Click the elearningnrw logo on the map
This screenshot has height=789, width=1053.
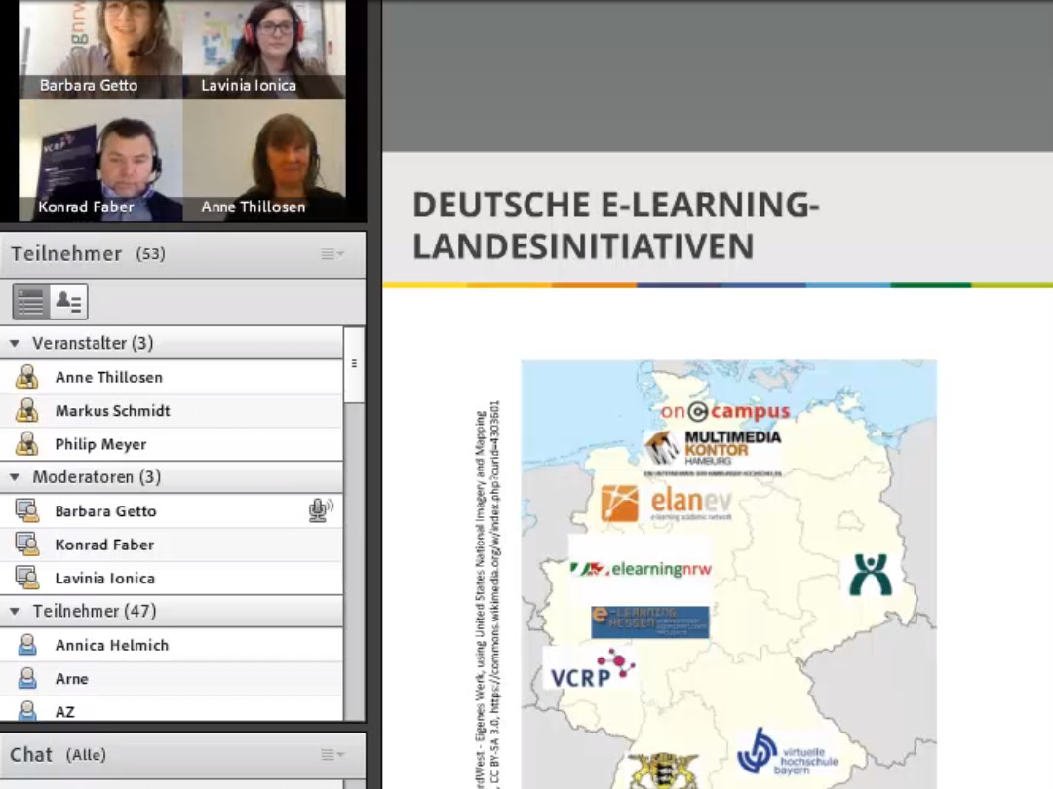tap(640, 570)
